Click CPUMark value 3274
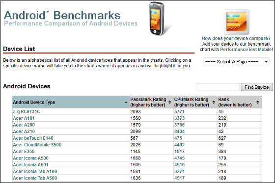275x183 pixels. click(x=179, y=171)
